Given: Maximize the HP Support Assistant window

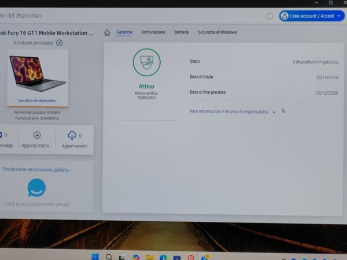Looking at the screenshot, I should click(331, 3).
